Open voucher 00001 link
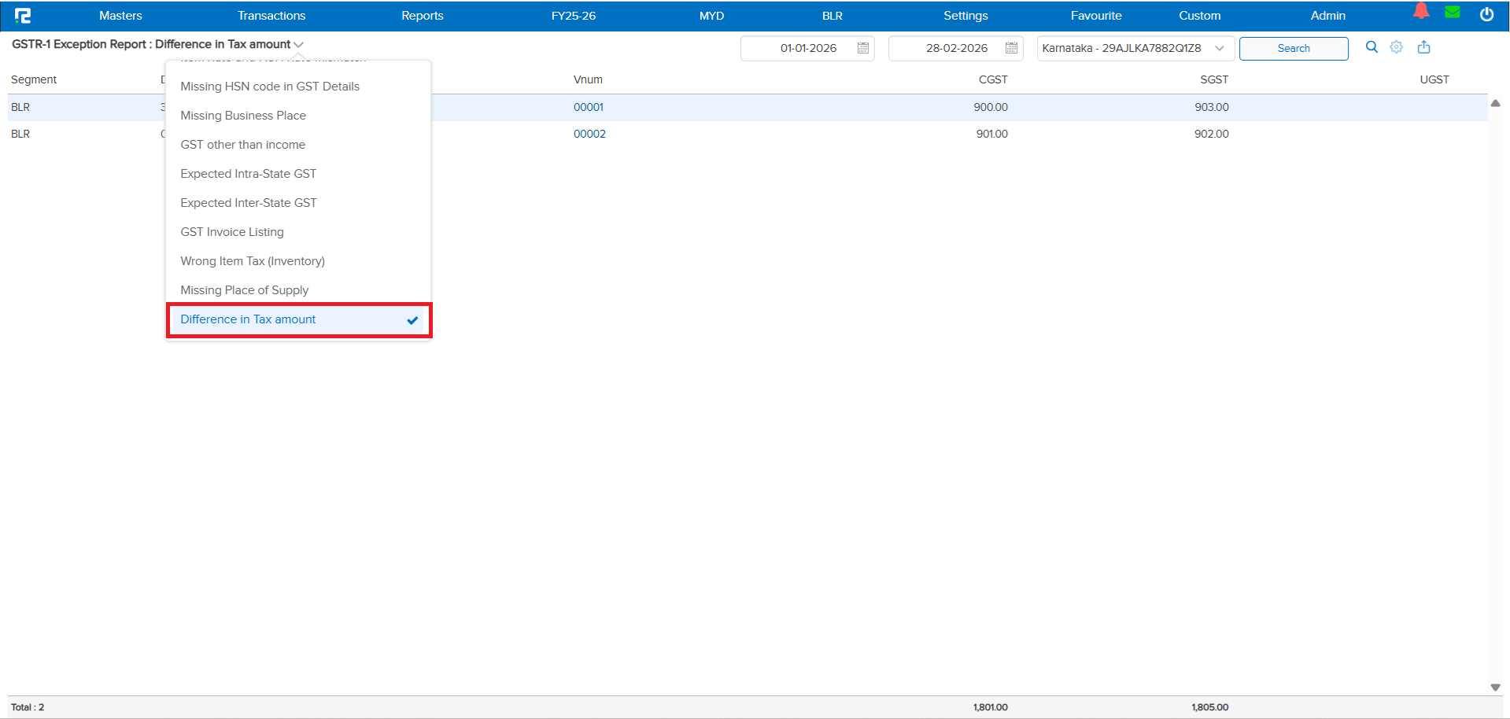1510x719 pixels. (588, 107)
